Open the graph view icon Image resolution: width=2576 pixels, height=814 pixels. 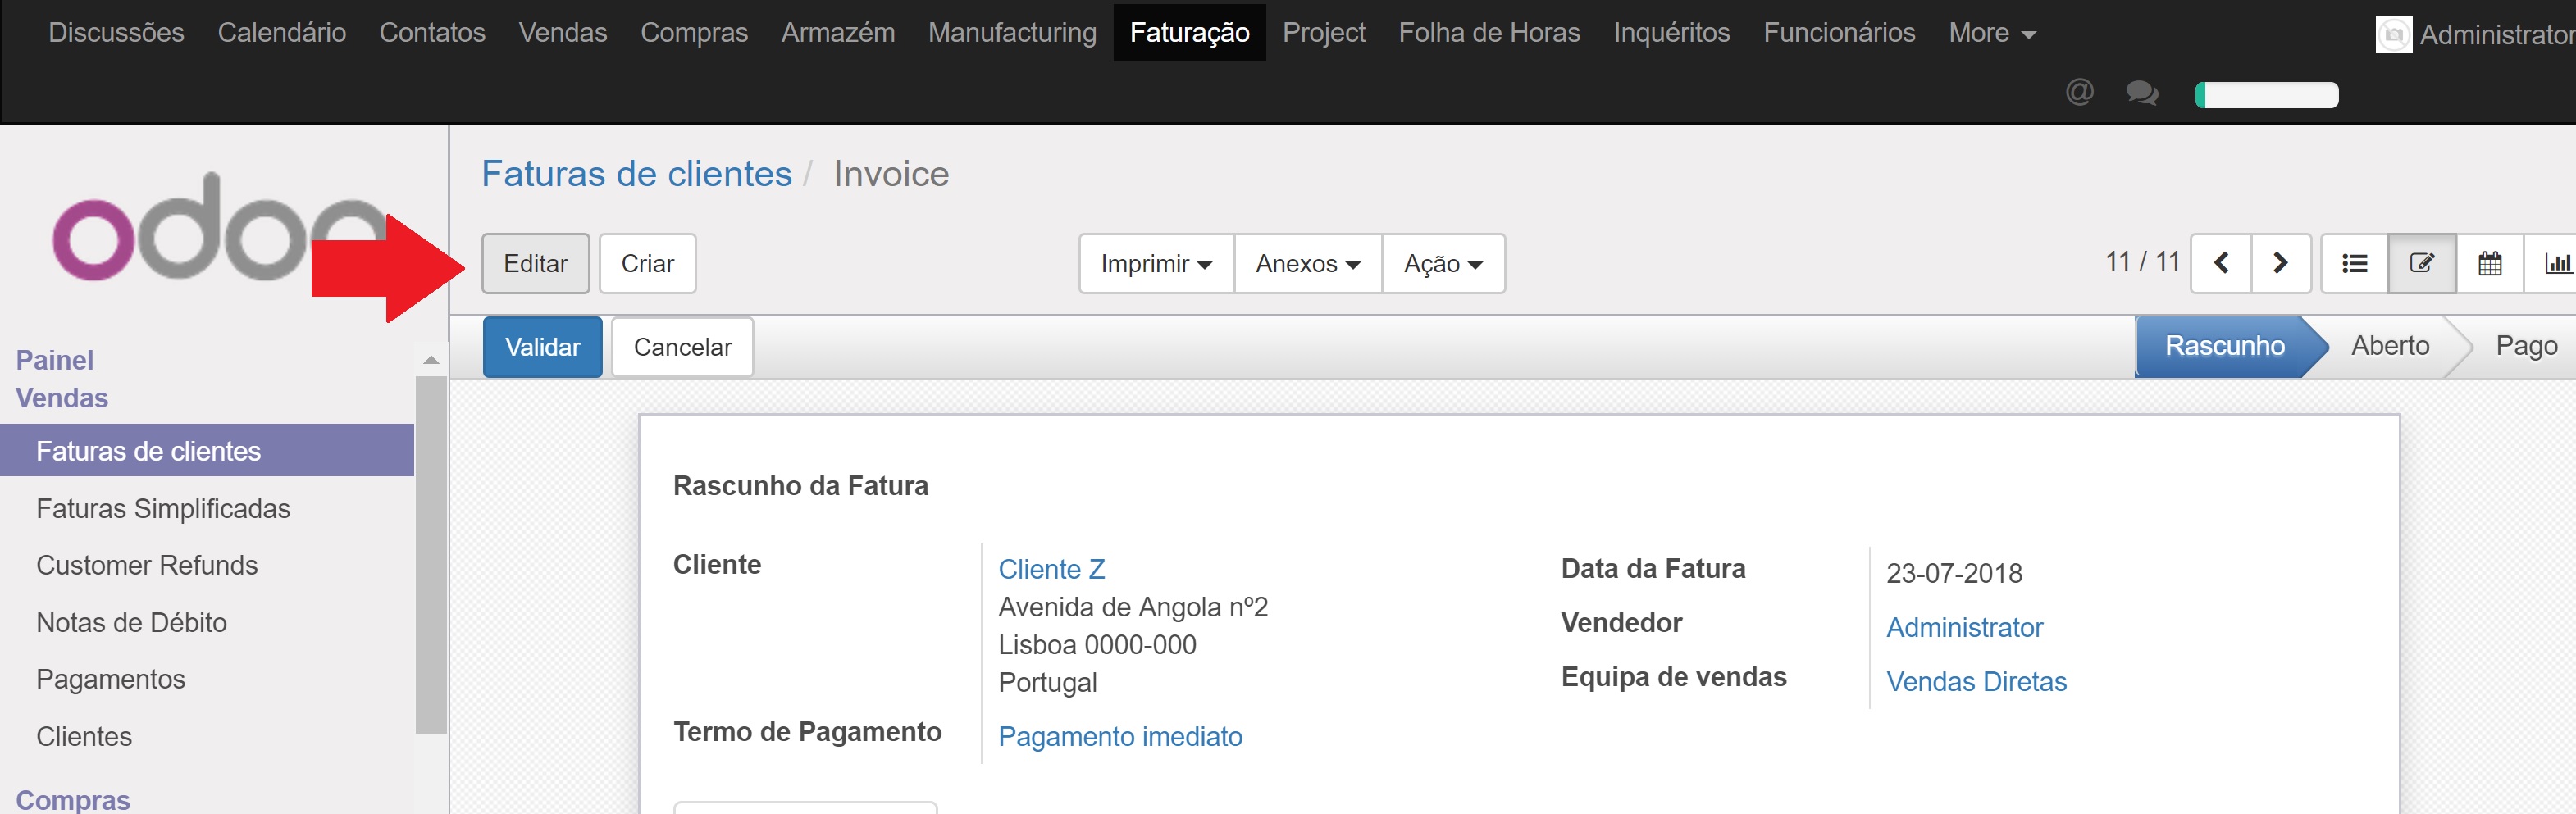2555,264
